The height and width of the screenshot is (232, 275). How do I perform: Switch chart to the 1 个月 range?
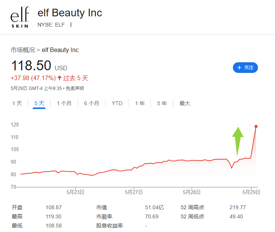click(x=64, y=103)
